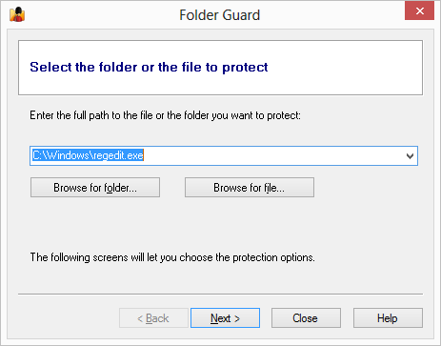Select the highlighted C:\Windows\regedit.exe text
441x346 pixels.
[88, 155]
